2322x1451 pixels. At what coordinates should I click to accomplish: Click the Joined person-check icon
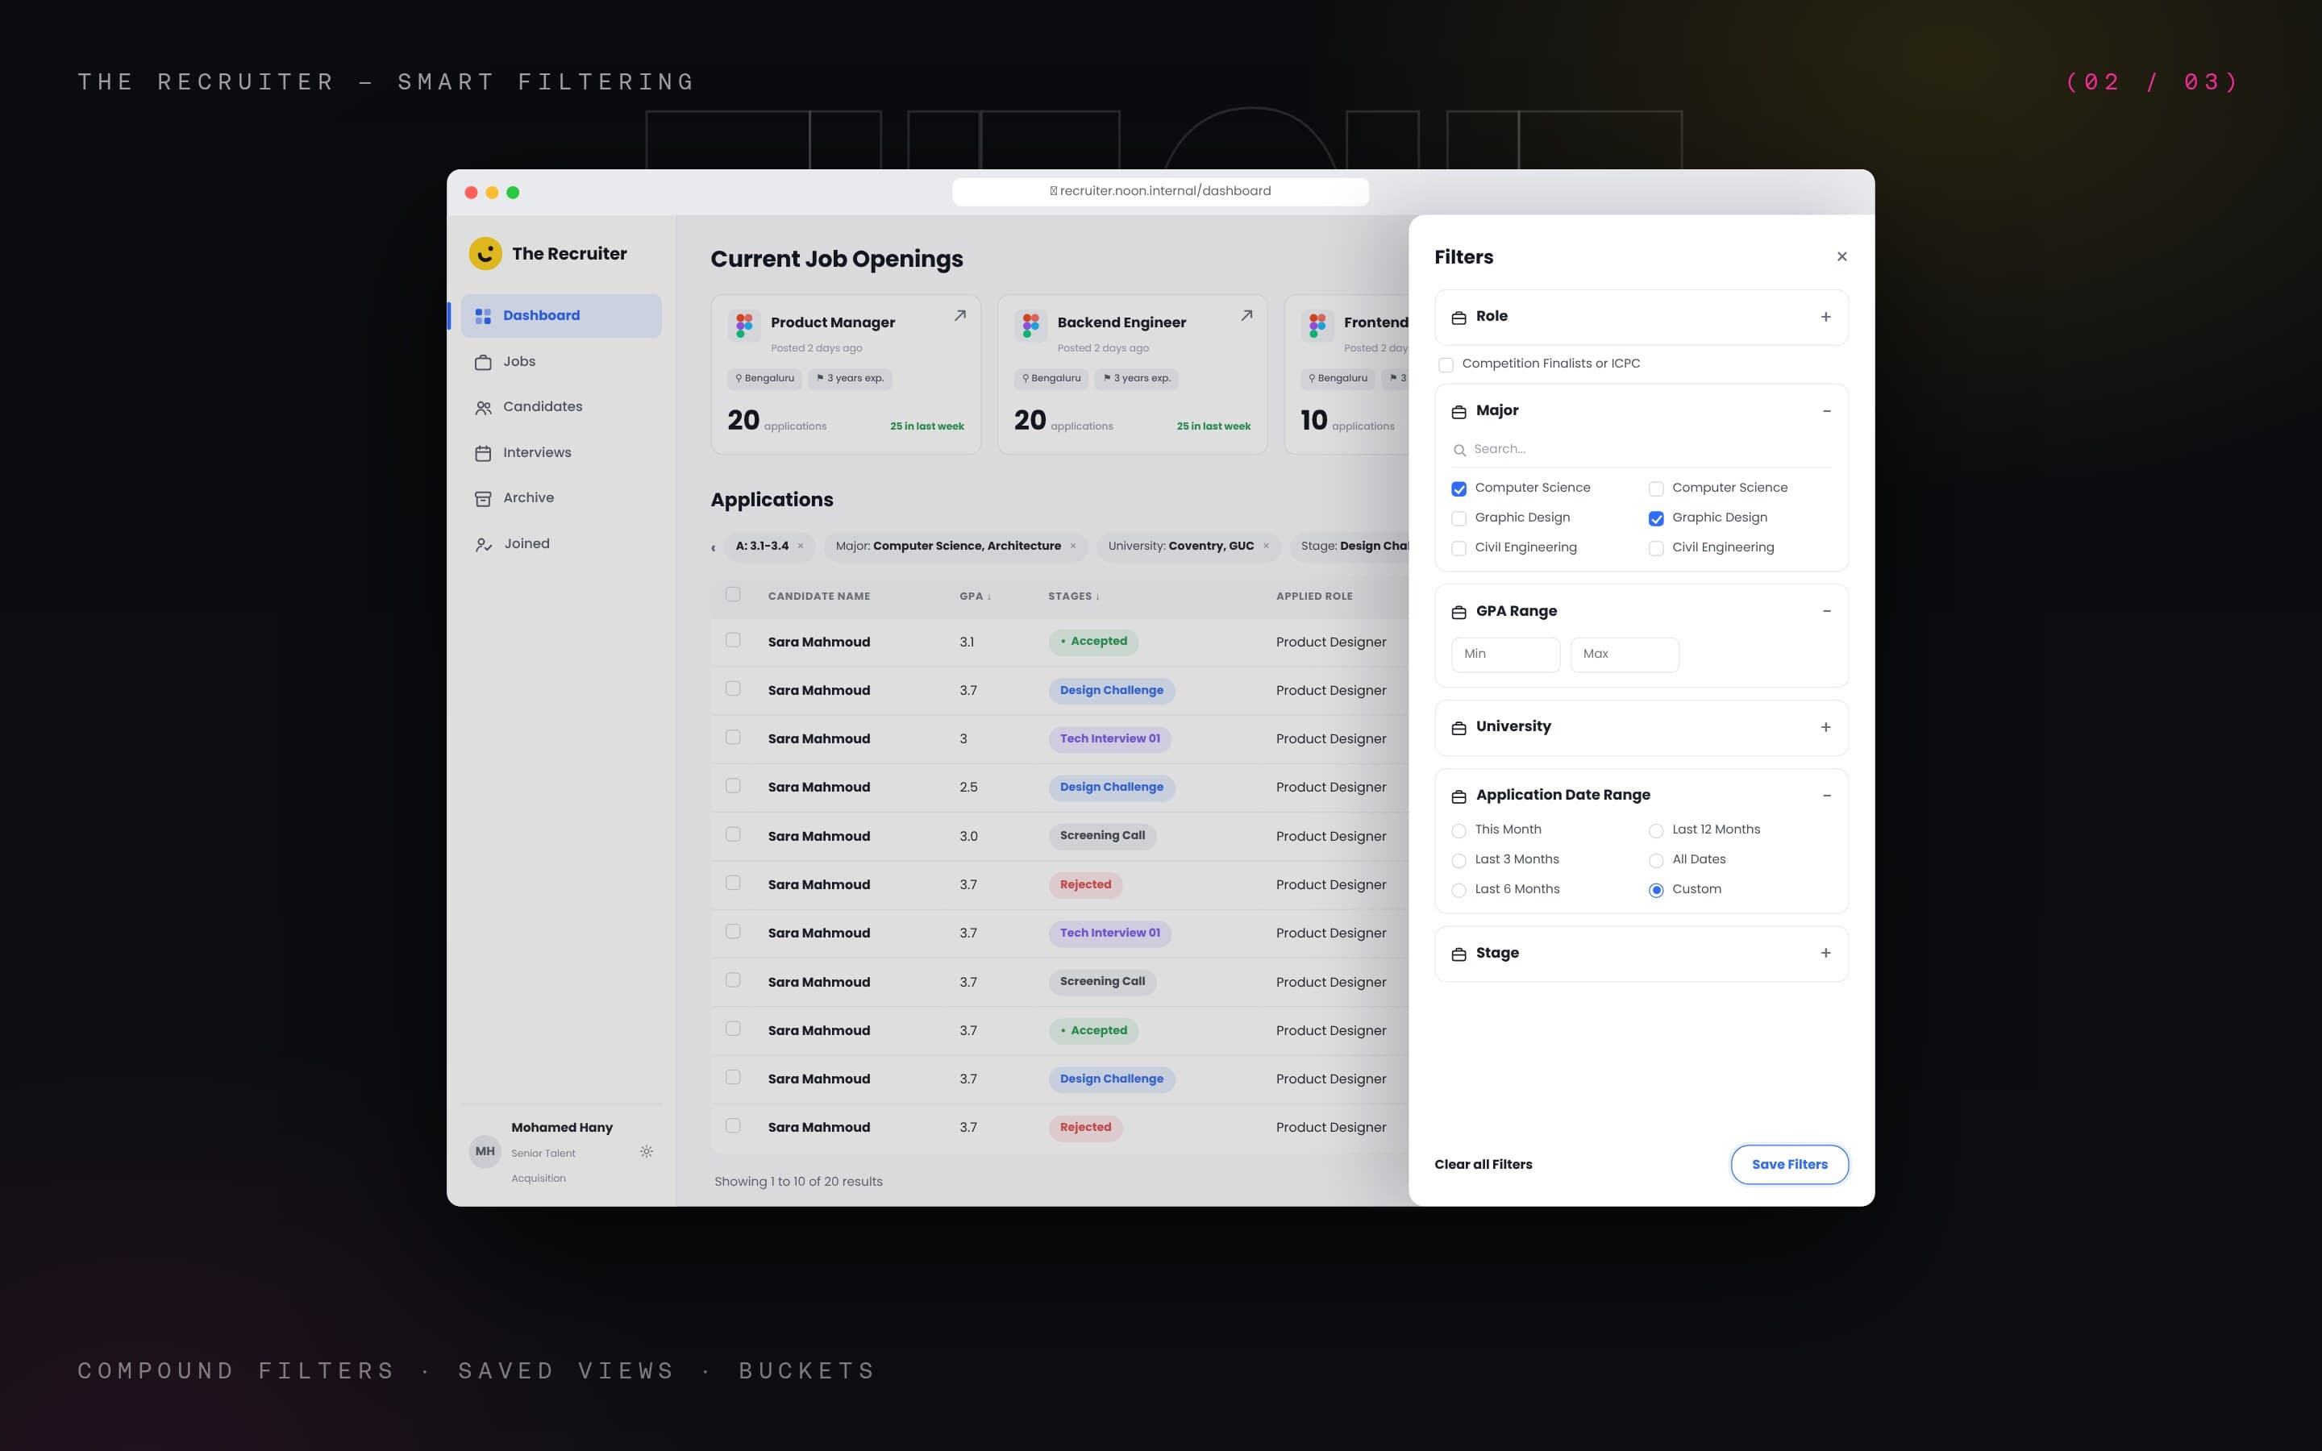(483, 545)
